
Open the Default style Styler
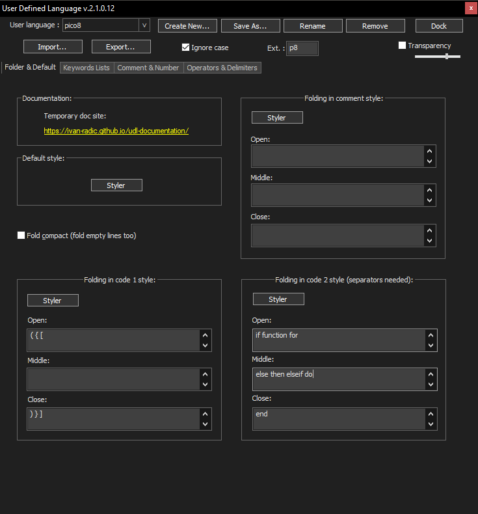[116, 185]
